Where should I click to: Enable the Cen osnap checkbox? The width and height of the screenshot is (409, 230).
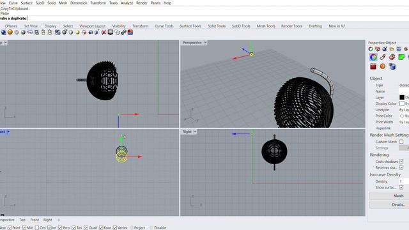pyautogui.click(x=37, y=227)
